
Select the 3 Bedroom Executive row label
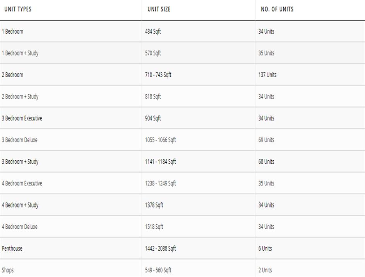pyautogui.click(x=22, y=118)
